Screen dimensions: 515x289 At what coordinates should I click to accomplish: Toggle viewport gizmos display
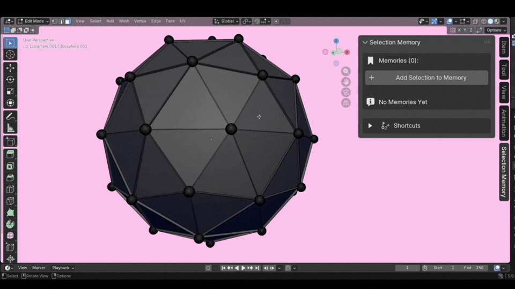click(434, 21)
